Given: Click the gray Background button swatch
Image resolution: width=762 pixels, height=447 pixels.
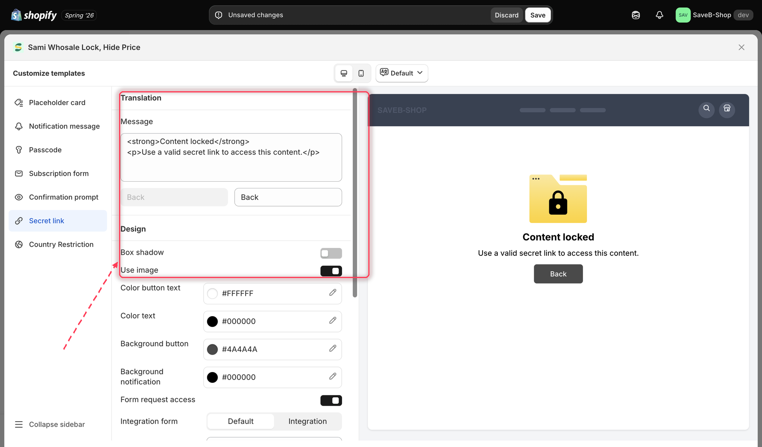Looking at the screenshot, I should pyautogui.click(x=213, y=349).
